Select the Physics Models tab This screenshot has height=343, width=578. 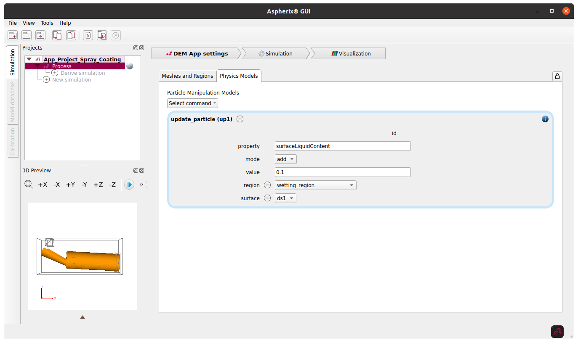[x=239, y=76]
